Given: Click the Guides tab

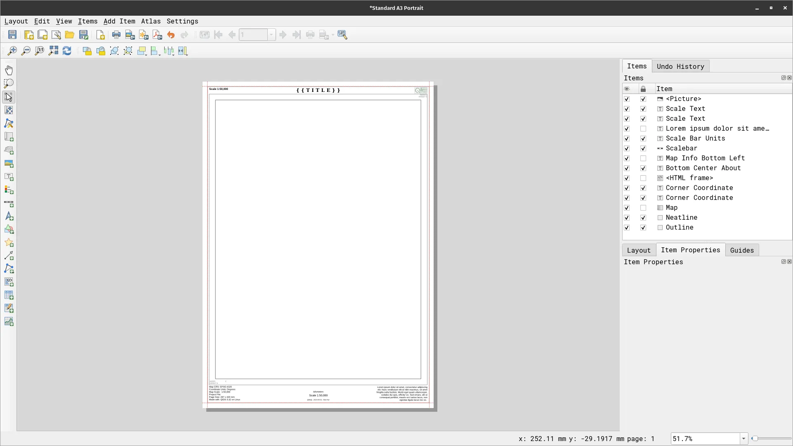Looking at the screenshot, I should (x=741, y=250).
